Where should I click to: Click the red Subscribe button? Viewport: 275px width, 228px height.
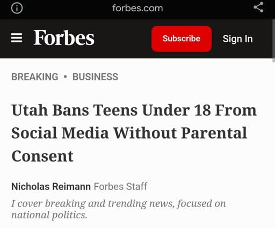click(x=182, y=39)
